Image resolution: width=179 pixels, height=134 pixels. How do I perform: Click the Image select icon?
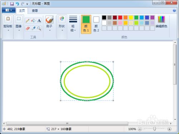point(19,19)
